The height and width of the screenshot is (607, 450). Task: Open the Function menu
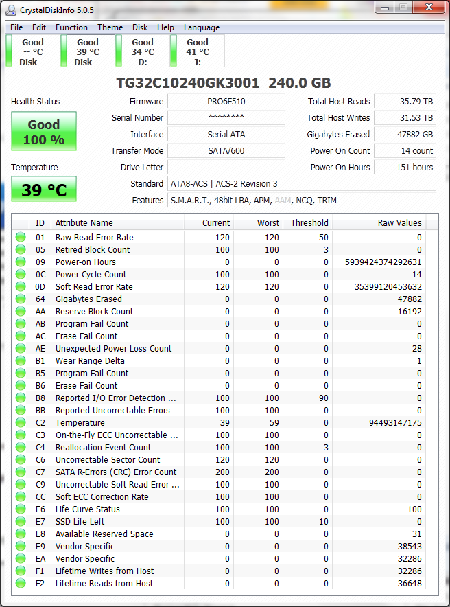pos(71,27)
